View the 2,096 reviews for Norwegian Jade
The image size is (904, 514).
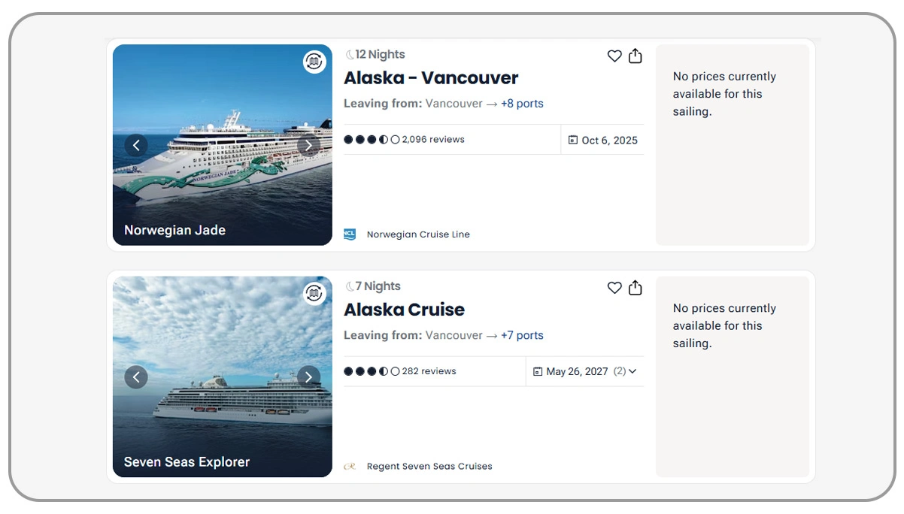432,140
